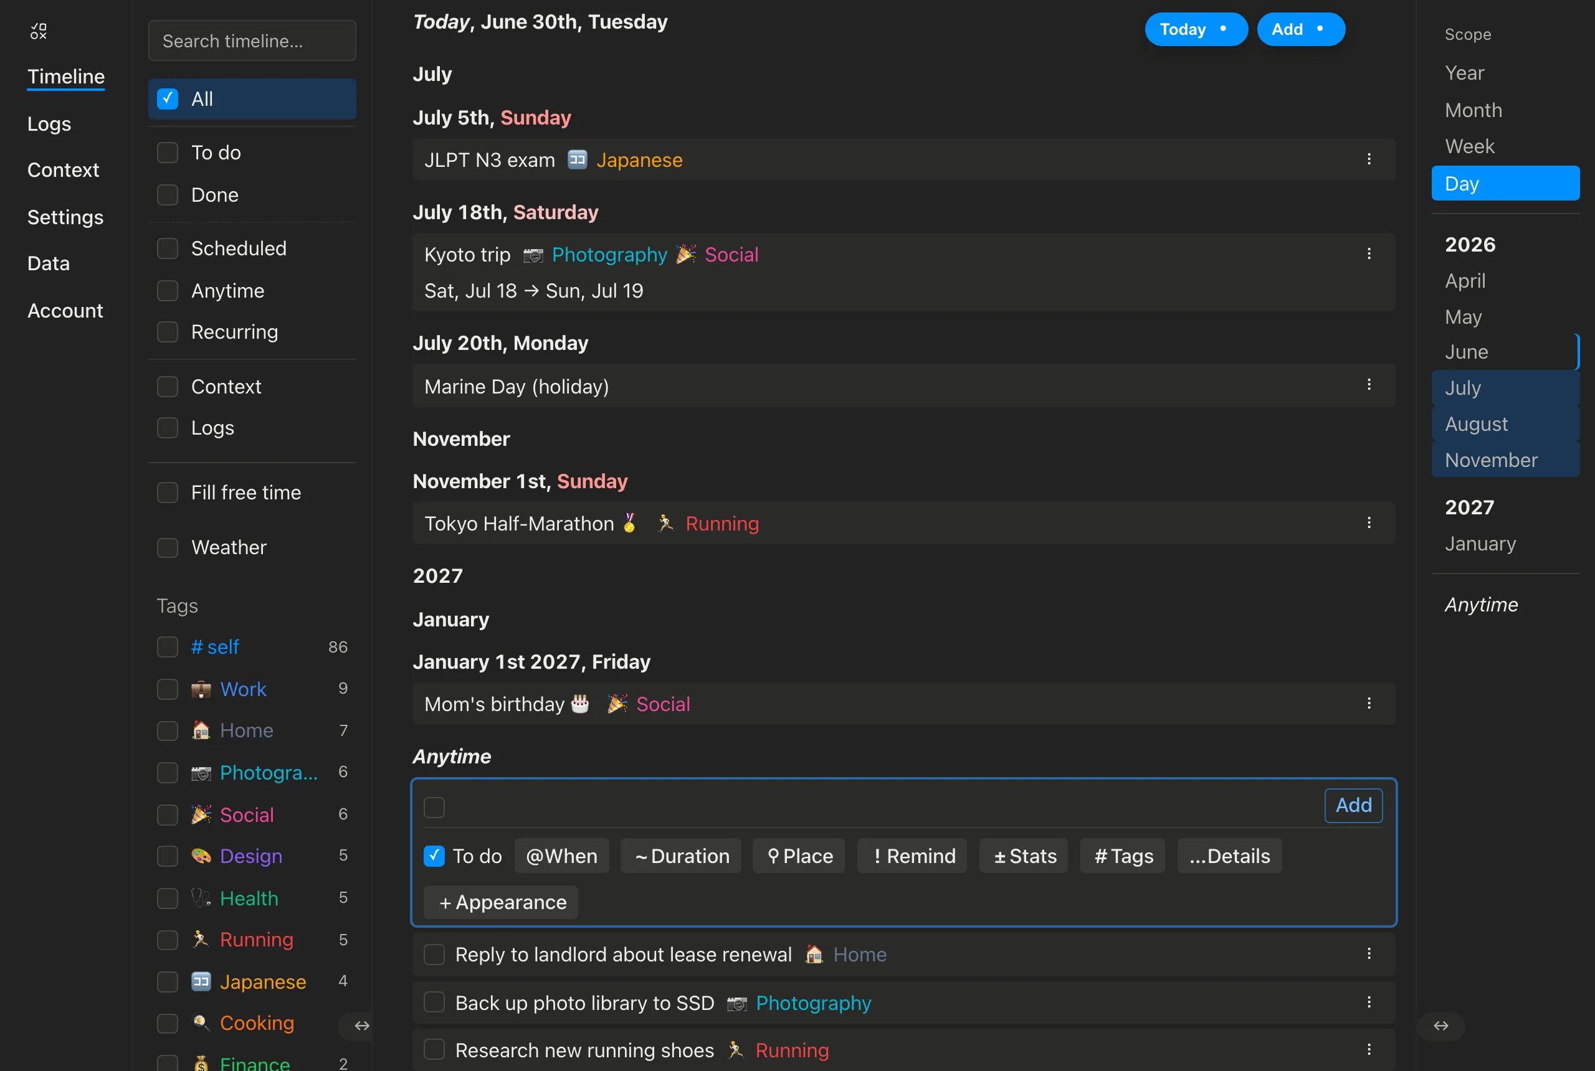Viewport: 1595px width, 1071px height.
Task: Open the three-dot menu for Kyoto trip
Action: [x=1369, y=254]
